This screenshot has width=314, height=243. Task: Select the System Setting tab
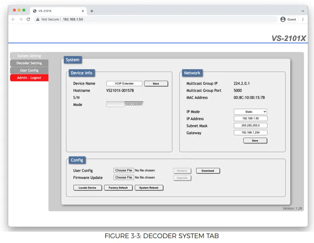coord(29,56)
